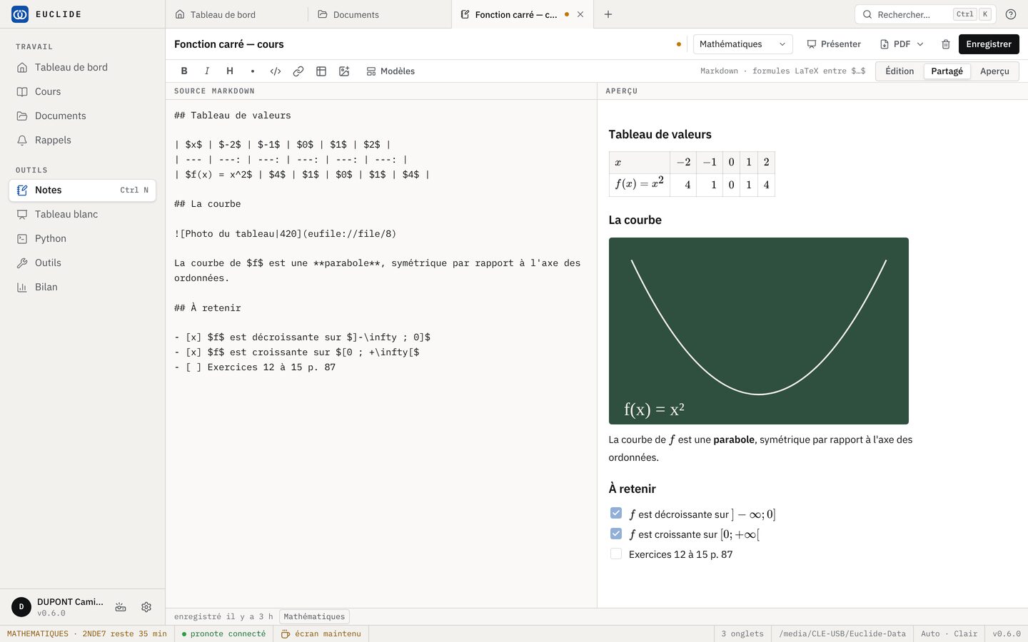
Task: Click the Euclide logo
Action: (20, 14)
